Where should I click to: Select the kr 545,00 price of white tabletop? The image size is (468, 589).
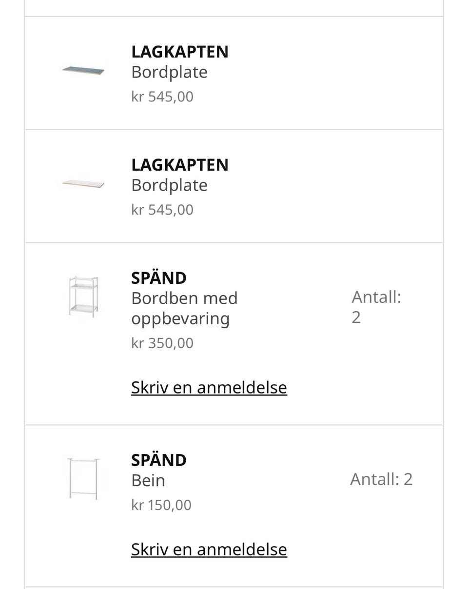[162, 210]
